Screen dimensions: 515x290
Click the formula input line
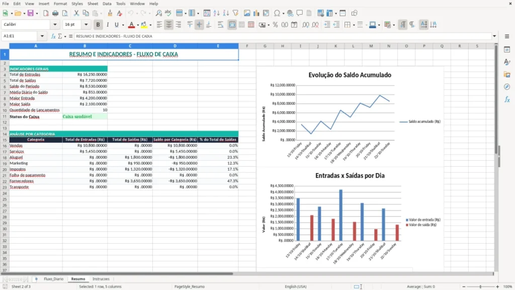283,36
